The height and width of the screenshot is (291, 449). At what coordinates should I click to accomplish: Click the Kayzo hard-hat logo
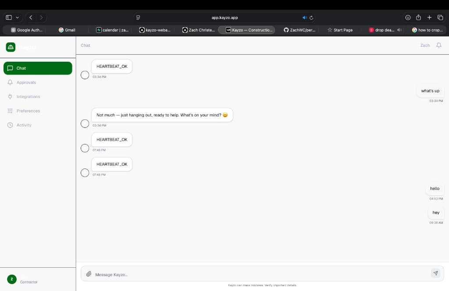pos(10,47)
